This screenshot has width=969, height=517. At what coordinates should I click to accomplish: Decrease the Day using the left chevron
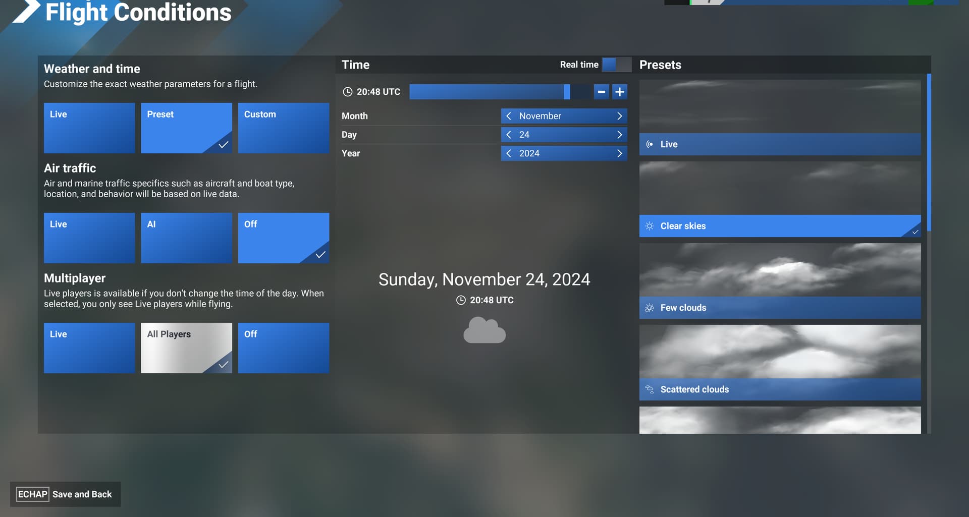click(x=509, y=134)
